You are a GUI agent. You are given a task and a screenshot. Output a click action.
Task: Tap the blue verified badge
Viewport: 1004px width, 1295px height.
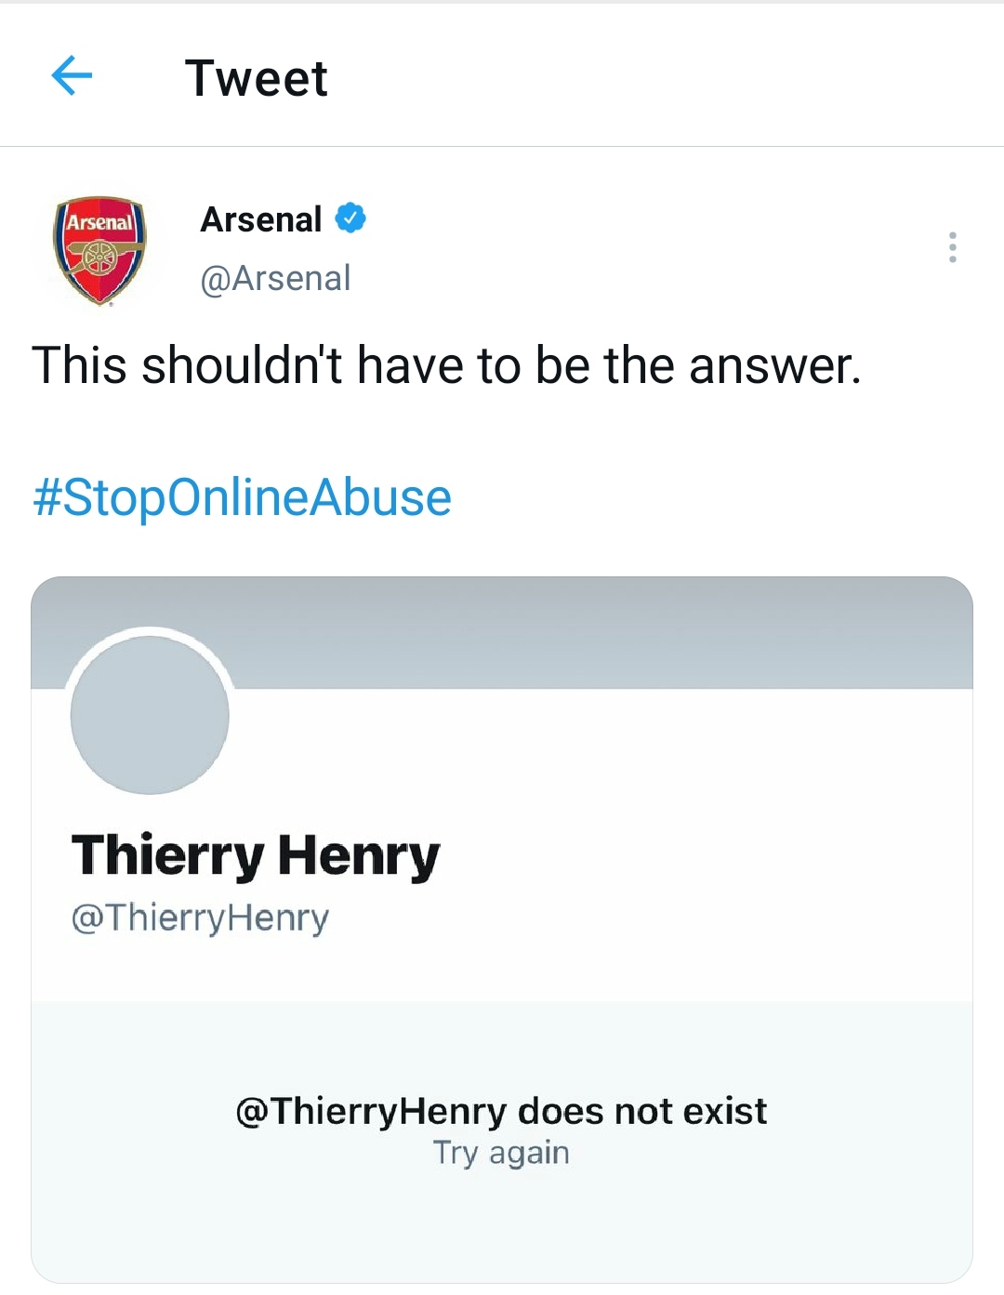350,218
